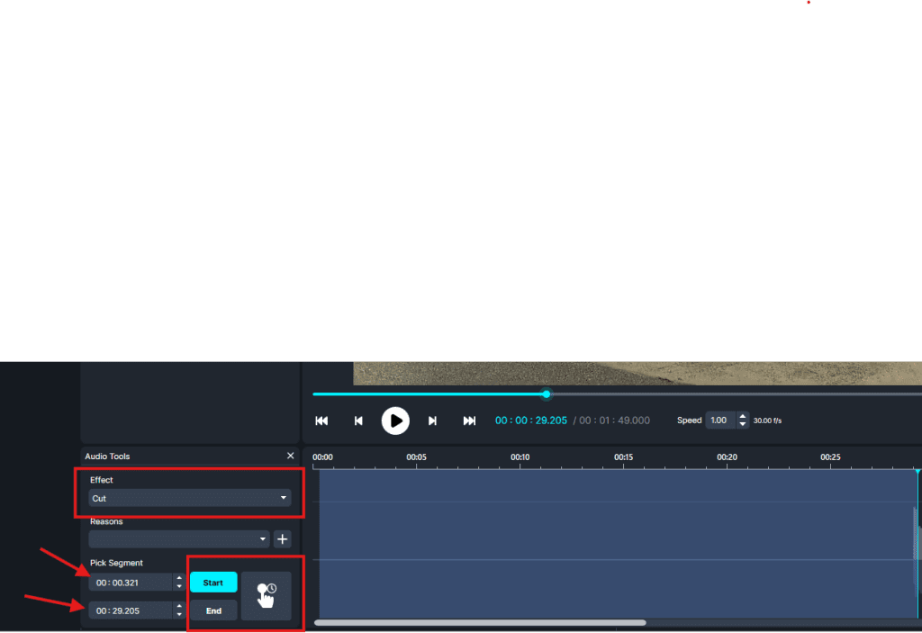Decrease the segment end time with down arrow

click(179, 615)
